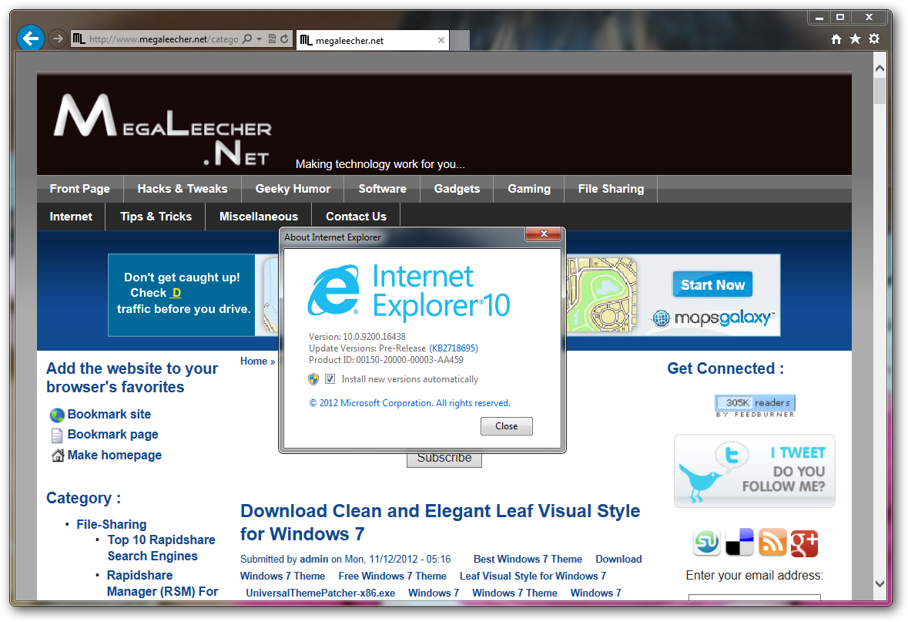Click the Subscribe button

click(444, 459)
